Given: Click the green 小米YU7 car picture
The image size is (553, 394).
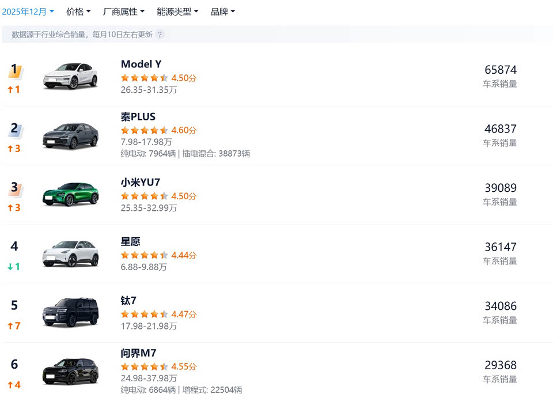Looking at the screenshot, I should [71, 194].
